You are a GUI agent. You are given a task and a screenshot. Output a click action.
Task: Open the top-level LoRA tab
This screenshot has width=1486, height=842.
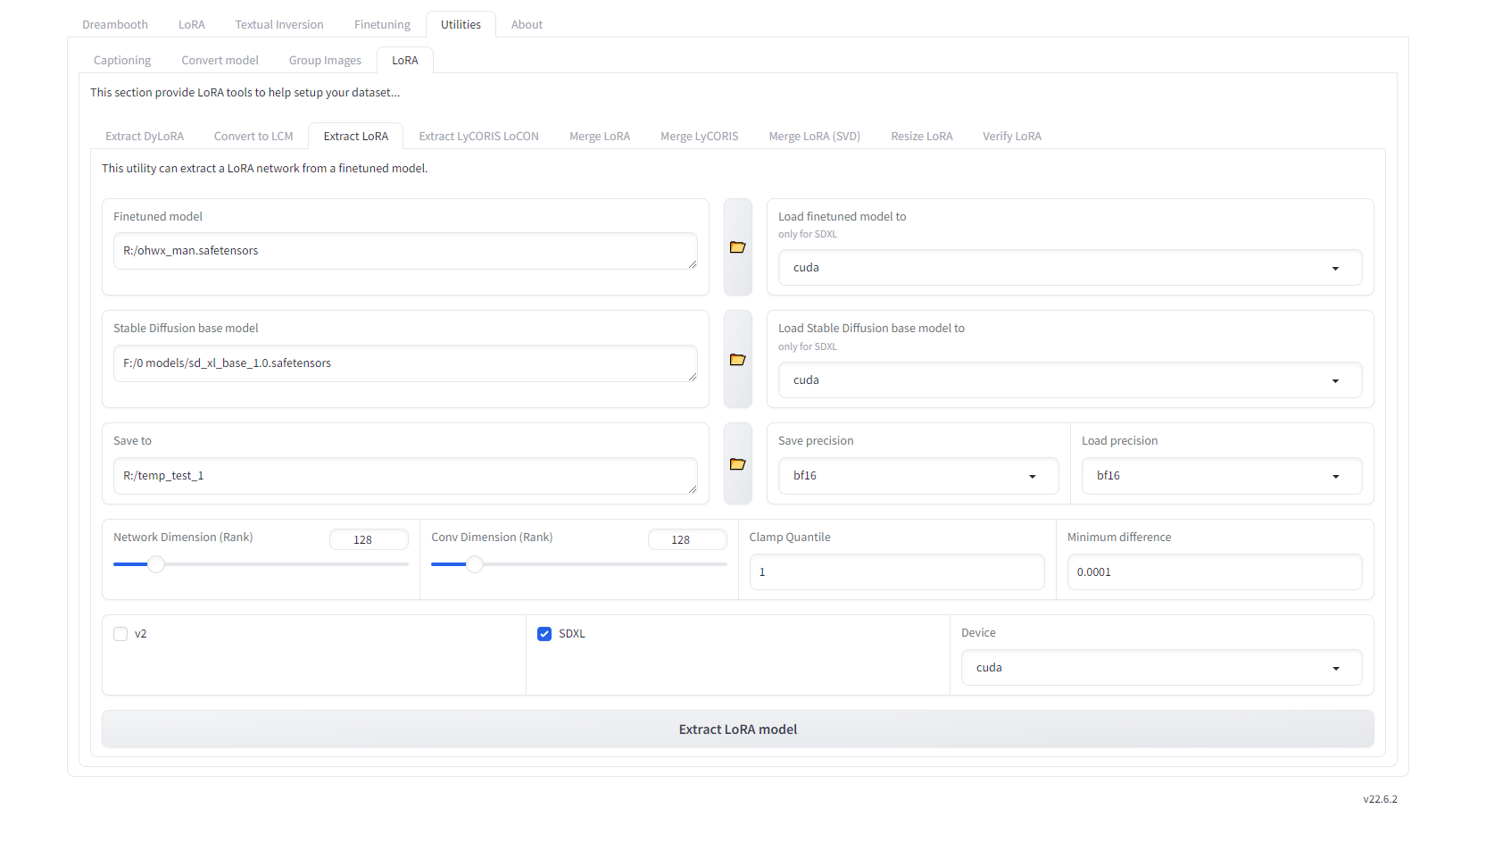point(192,25)
